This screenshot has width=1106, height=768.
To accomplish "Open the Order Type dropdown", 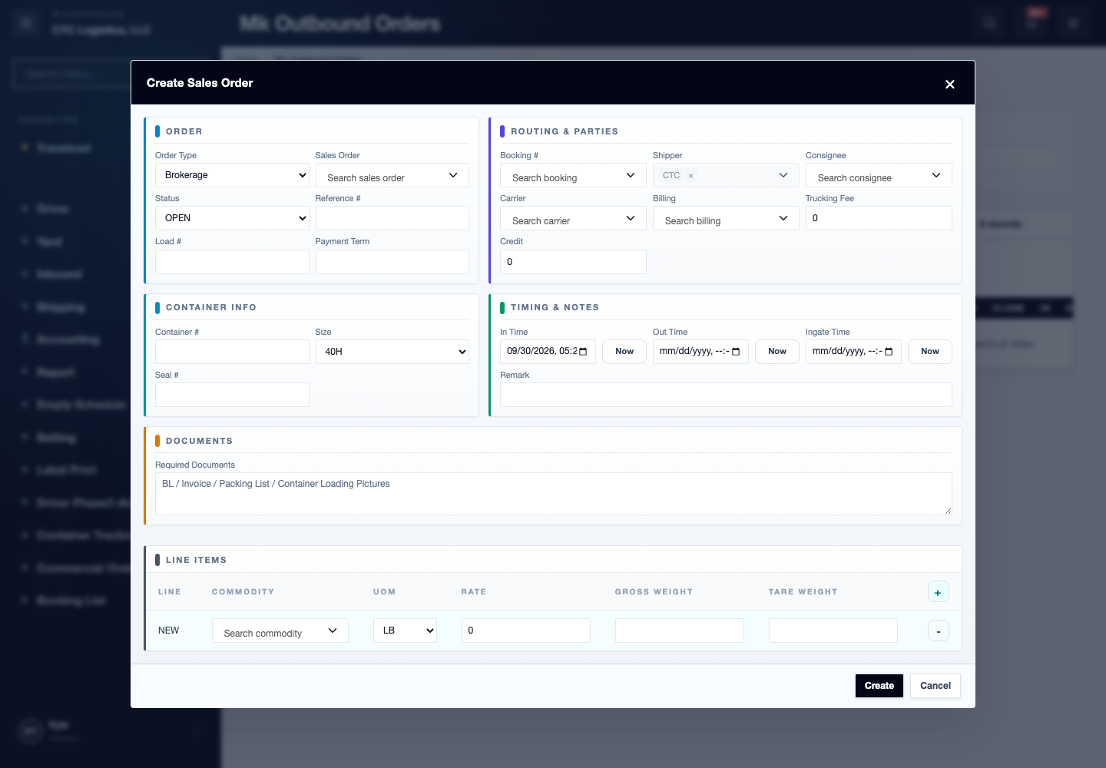I will coord(232,175).
